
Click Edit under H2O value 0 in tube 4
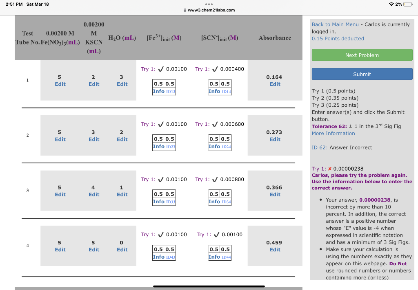(x=122, y=249)
